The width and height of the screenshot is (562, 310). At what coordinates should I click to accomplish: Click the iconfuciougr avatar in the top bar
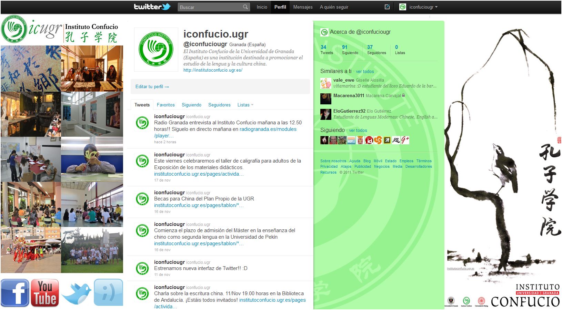pyautogui.click(x=402, y=7)
